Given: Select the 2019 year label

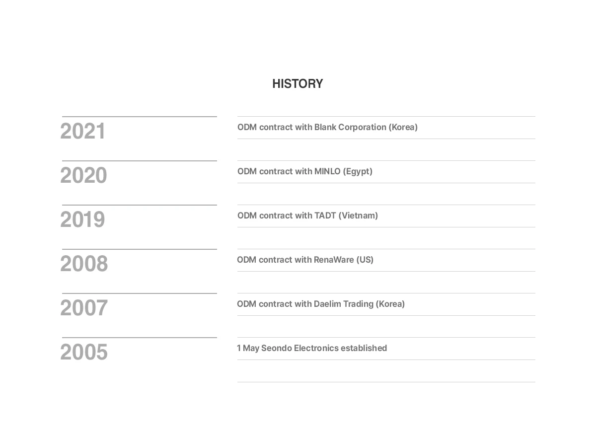Looking at the screenshot, I should point(82,220).
